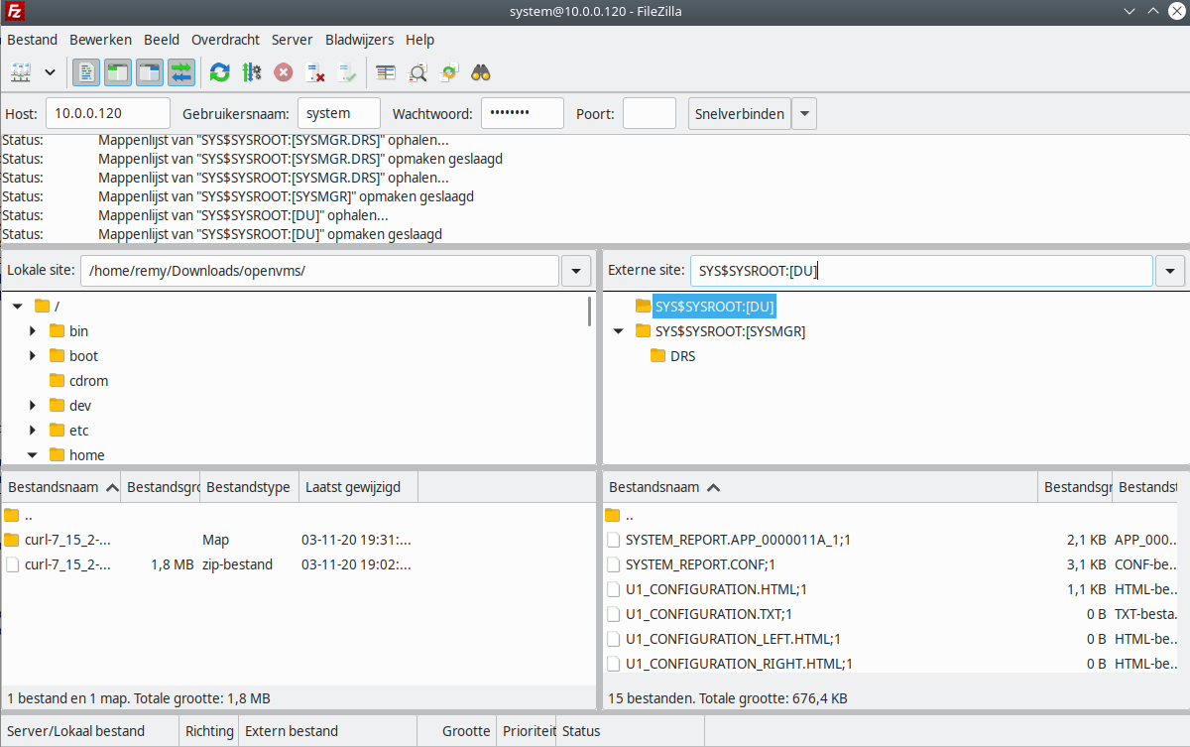Open the Bladwijzers menu
This screenshot has width=1190, height=747.
click(x=359, y=40)
